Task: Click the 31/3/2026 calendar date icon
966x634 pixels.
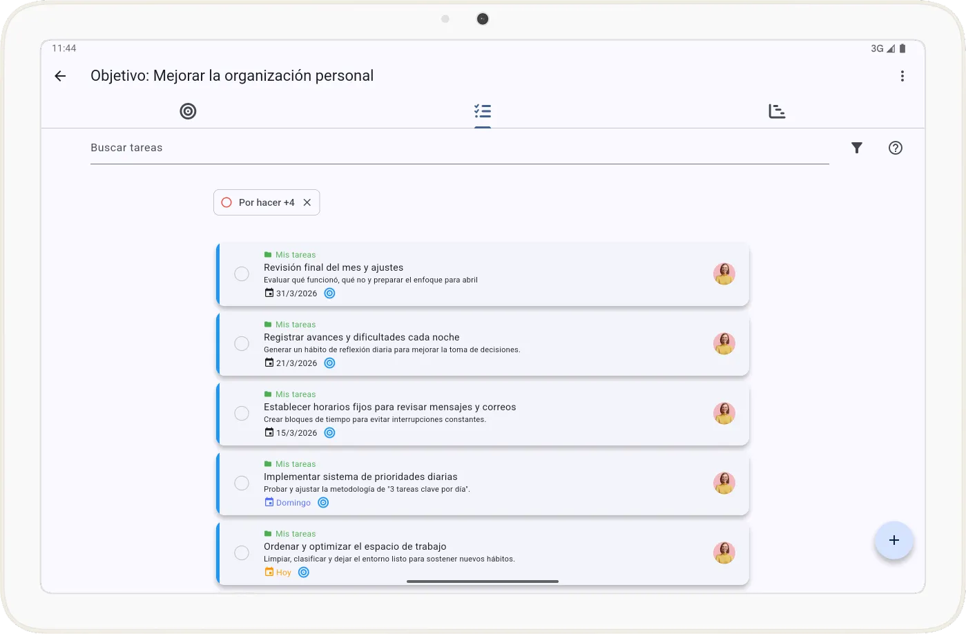Action: (x=269, y=293)
